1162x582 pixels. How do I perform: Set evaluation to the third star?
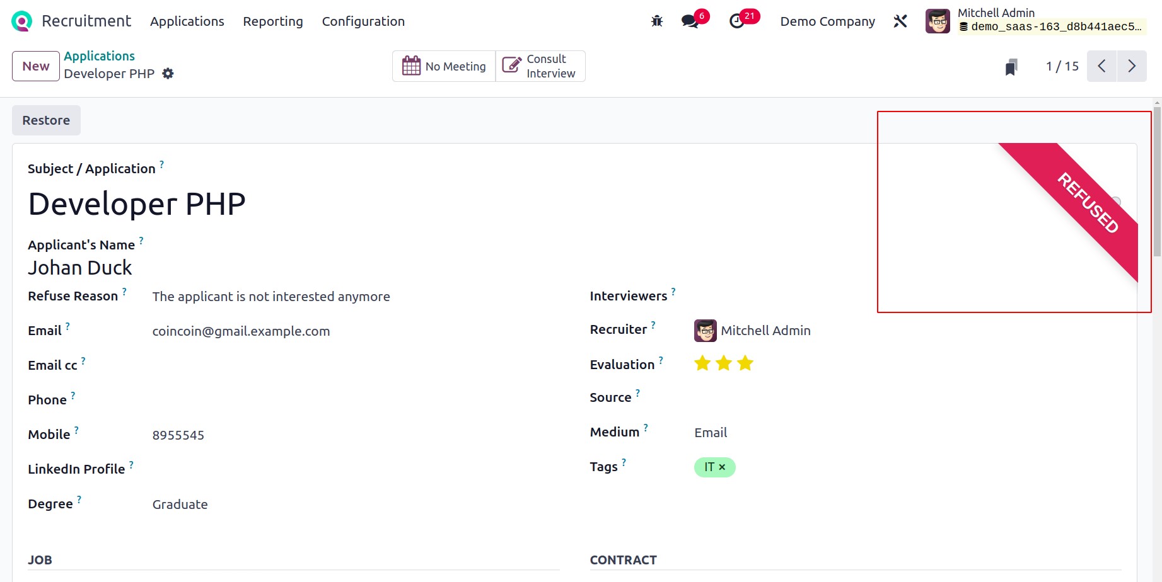coord(745,363)
